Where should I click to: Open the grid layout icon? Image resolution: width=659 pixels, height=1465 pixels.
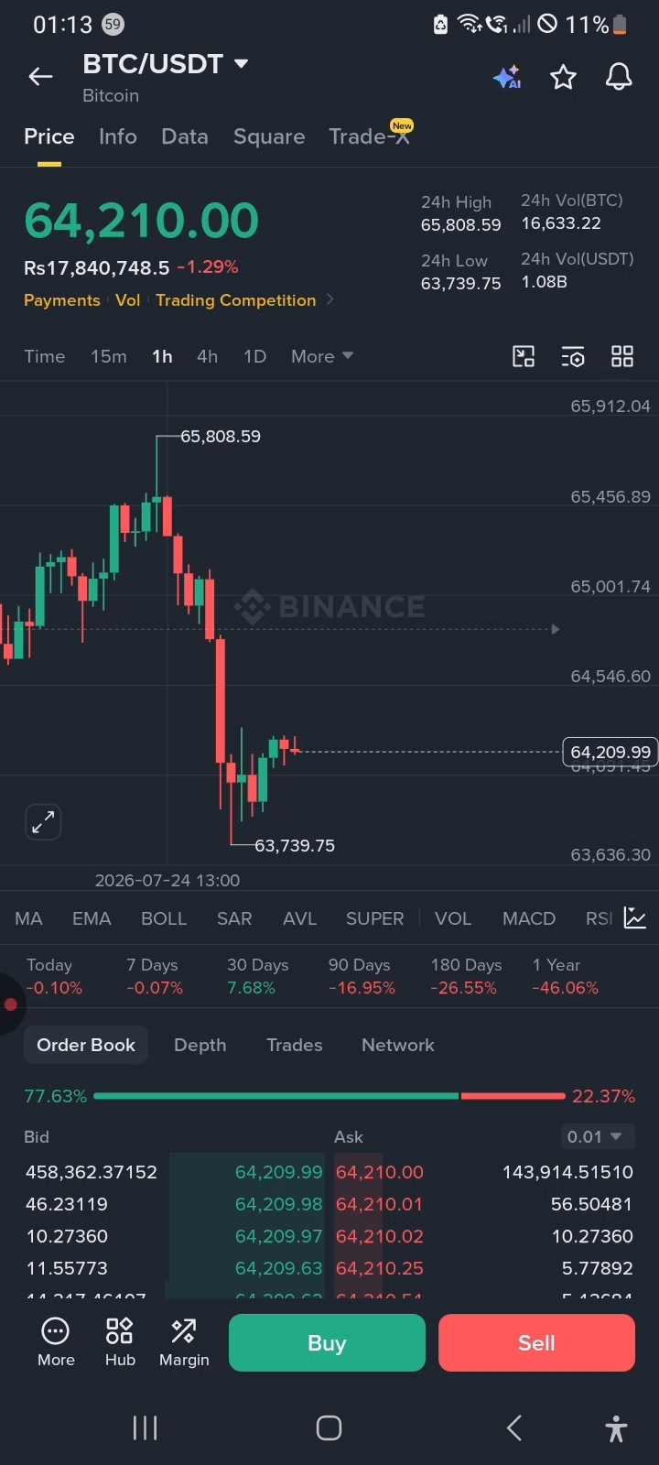(622, 356)
